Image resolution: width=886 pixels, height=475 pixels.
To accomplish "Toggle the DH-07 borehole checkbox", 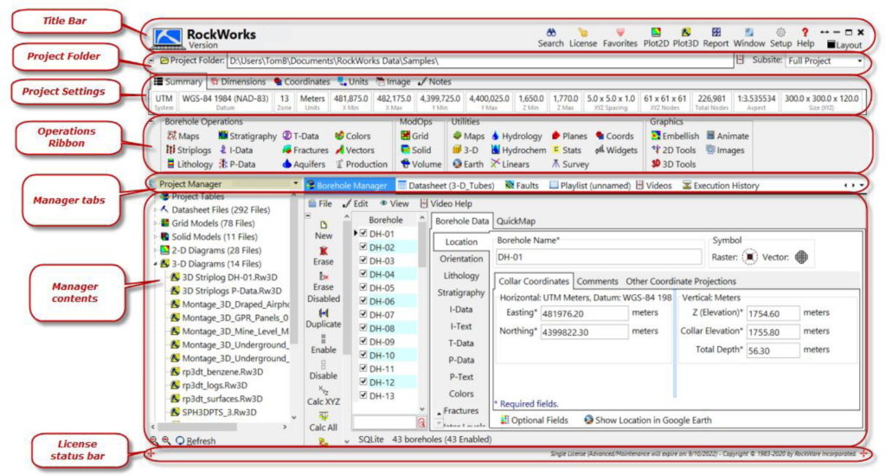I will (x=364, y=315).
